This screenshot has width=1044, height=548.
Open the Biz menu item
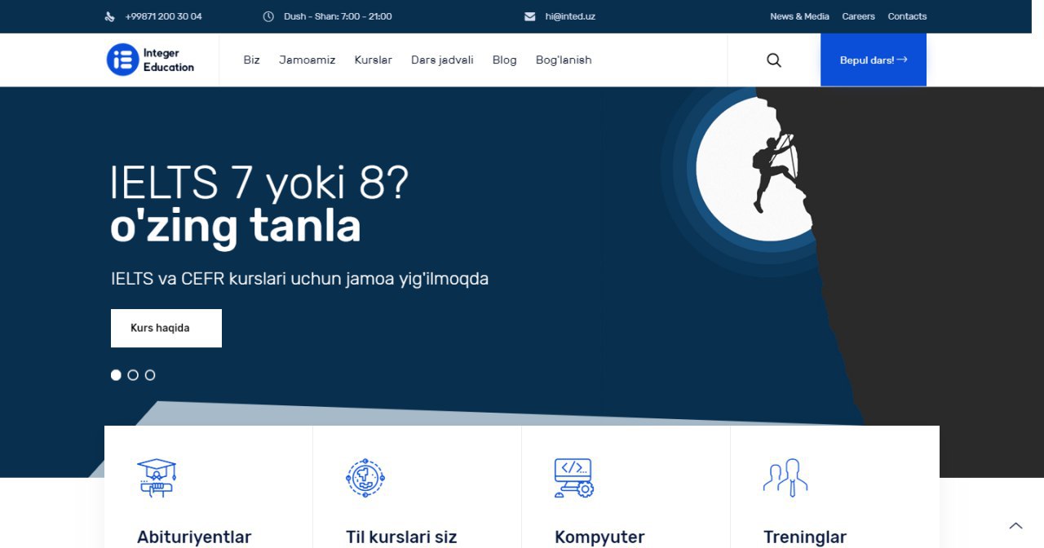point(251,60)
